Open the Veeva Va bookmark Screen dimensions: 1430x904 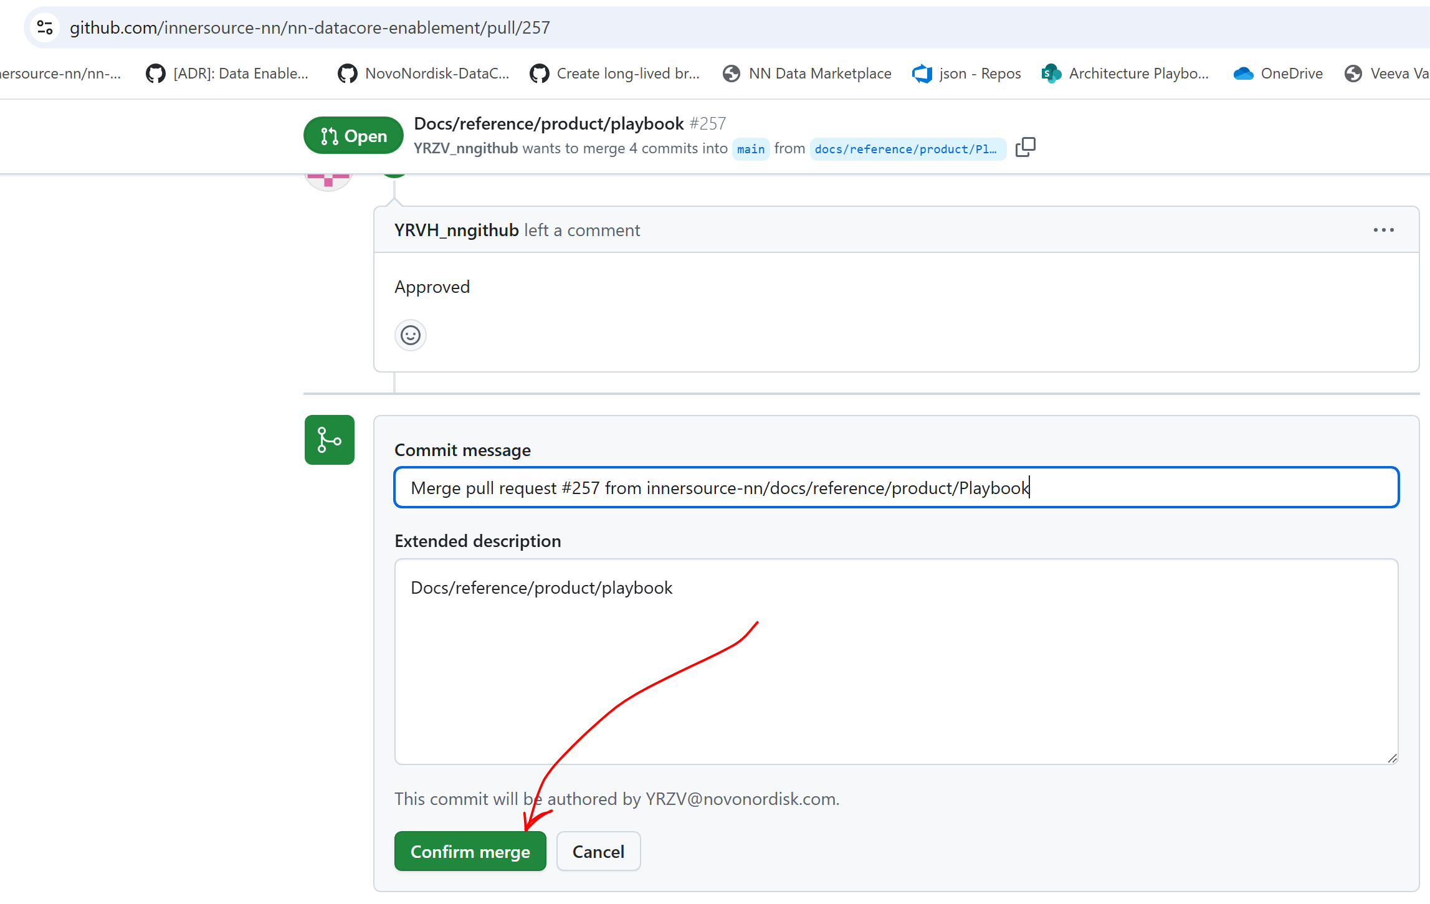[x=1387, y=74]
